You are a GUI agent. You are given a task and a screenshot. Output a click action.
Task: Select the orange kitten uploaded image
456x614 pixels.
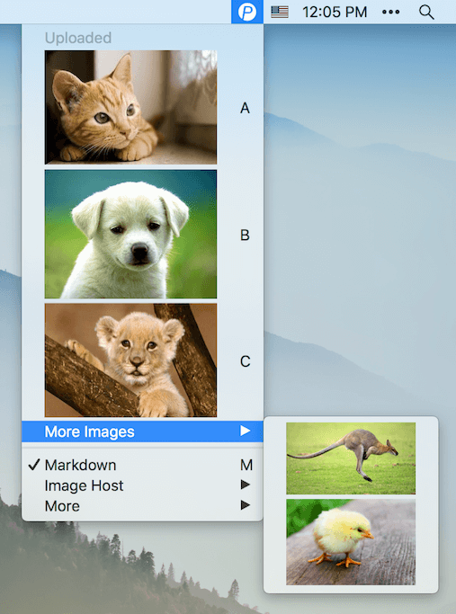(x=130, y=107)
